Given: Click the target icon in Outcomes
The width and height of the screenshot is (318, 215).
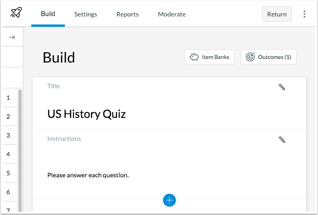Looking at the screenshot, I should tap(250, 57).
